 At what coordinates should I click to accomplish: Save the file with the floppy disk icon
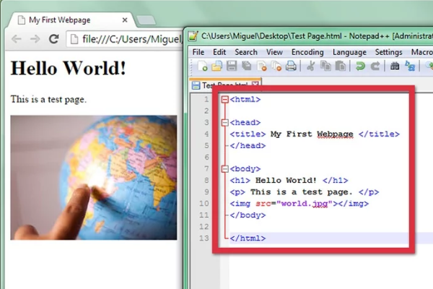tap(232, 66)
